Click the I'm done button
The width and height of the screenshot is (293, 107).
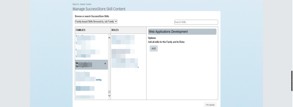(x=210, y=105)
